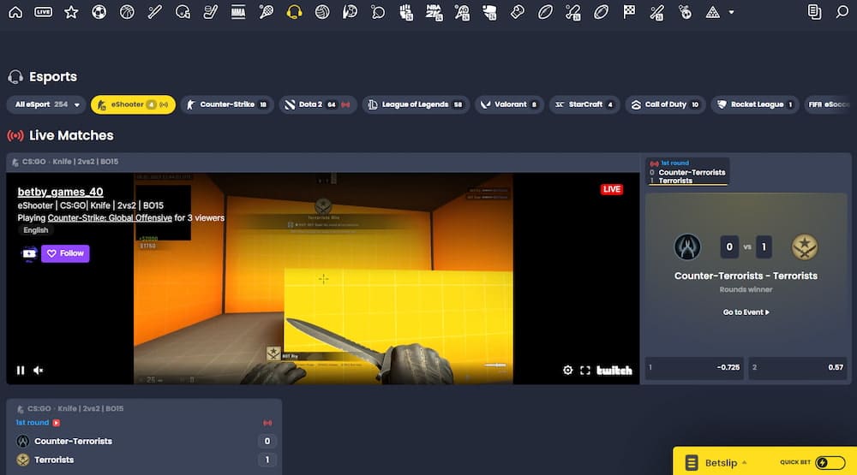This screenshot has height=475, width=857.
Task: Select the Dota 2 filter chip
Action: (318, 104)
